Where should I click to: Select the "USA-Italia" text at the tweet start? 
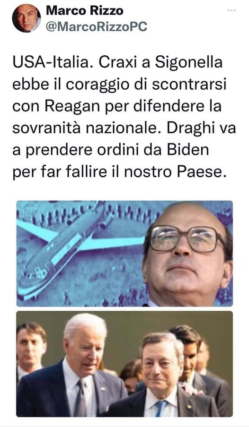coord(51,63)
